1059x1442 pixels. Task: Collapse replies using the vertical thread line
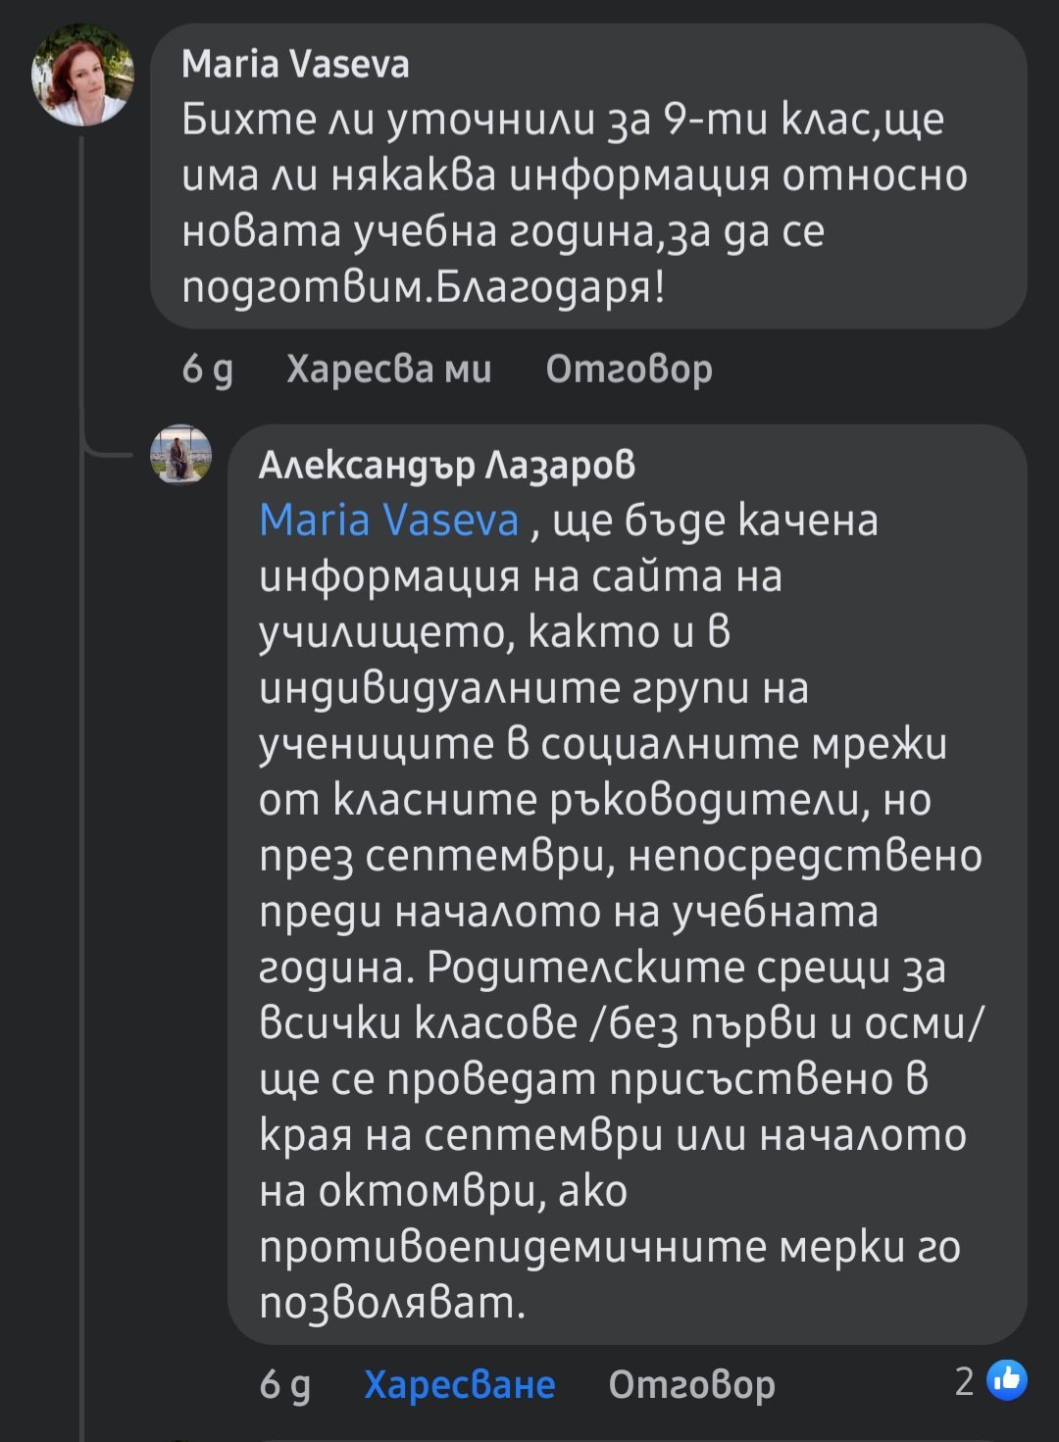pos(82,882)
